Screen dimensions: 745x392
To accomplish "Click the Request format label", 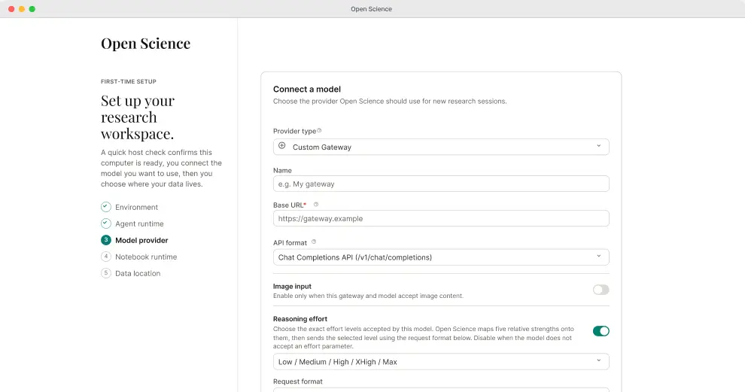I will click(298, 381).
